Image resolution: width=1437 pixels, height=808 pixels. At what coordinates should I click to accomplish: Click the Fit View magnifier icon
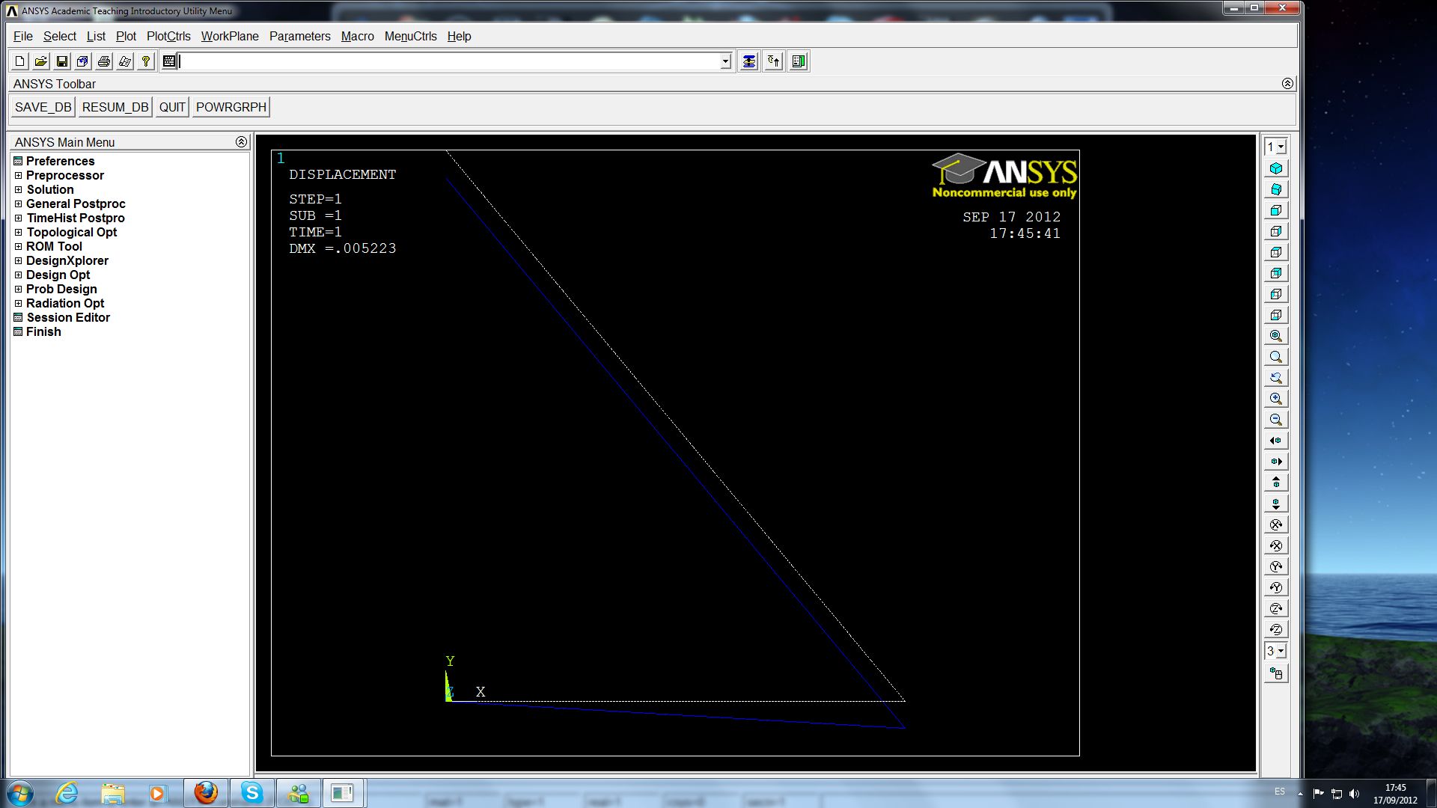click(x=1276, y=336)
